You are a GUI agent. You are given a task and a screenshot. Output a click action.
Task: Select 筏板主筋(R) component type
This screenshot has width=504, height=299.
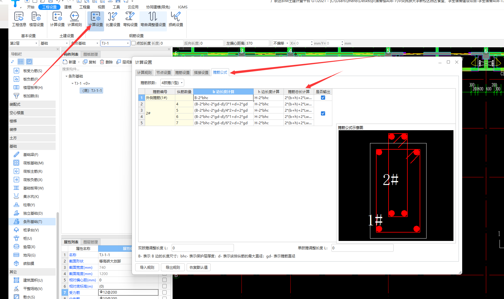click(x=33, y=171)
